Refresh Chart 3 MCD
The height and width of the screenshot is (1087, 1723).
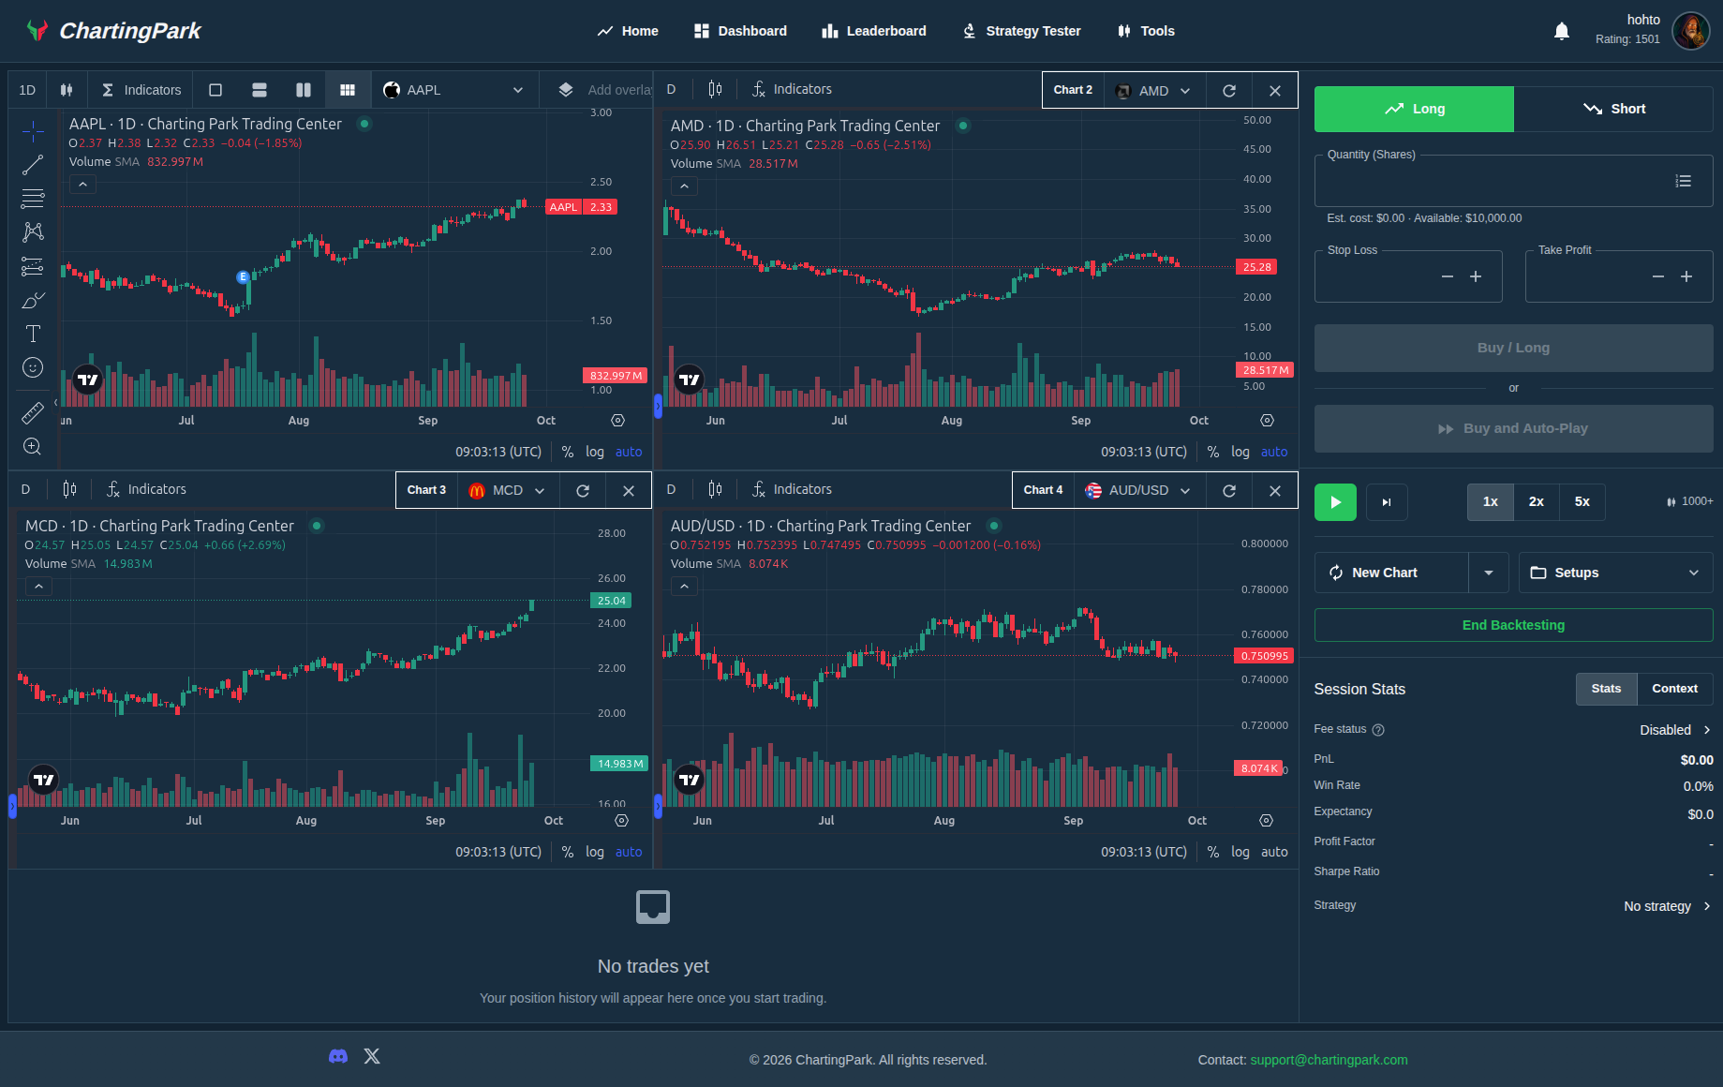(583, 490)
